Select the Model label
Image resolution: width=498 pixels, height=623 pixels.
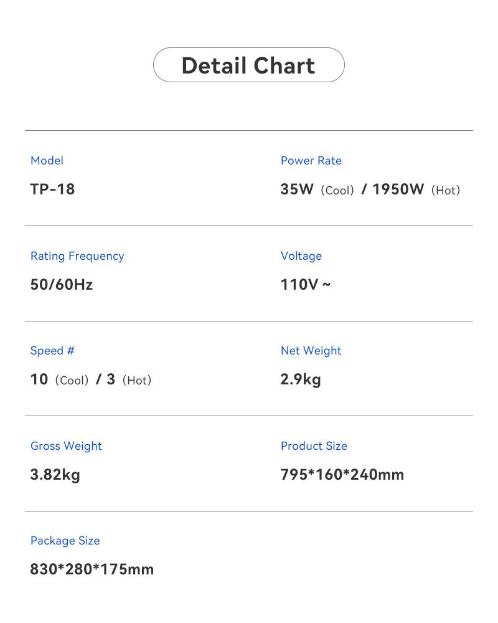(47, 161)
